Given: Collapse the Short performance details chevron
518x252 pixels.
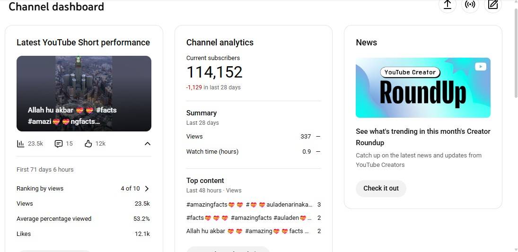Looking at the screenshot, I should (x=147, y=144).
